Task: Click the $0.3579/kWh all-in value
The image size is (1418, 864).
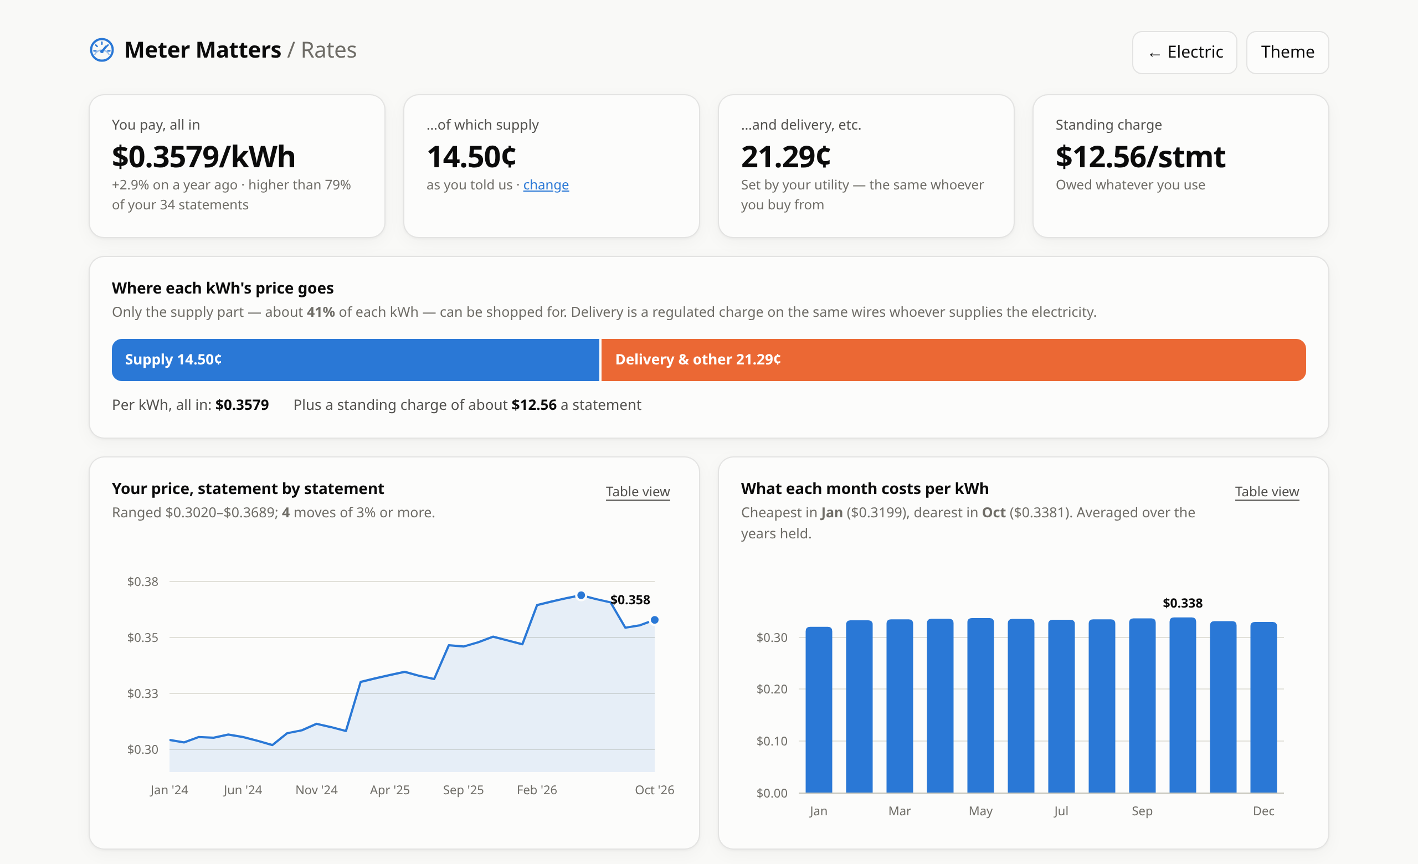Action: click(x=203, y=157)
